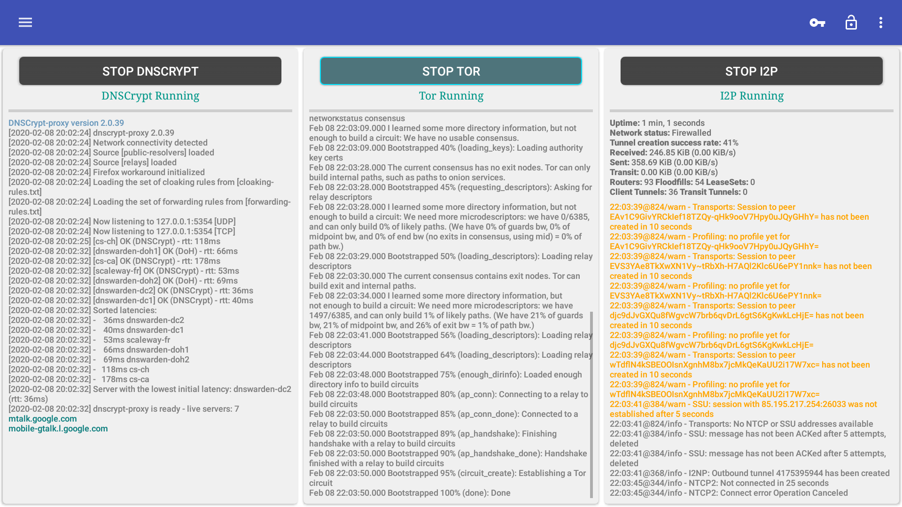Screen dimensions: 902x507
Task: Click the key icon in top bar
Action: (x=817, y=23)
